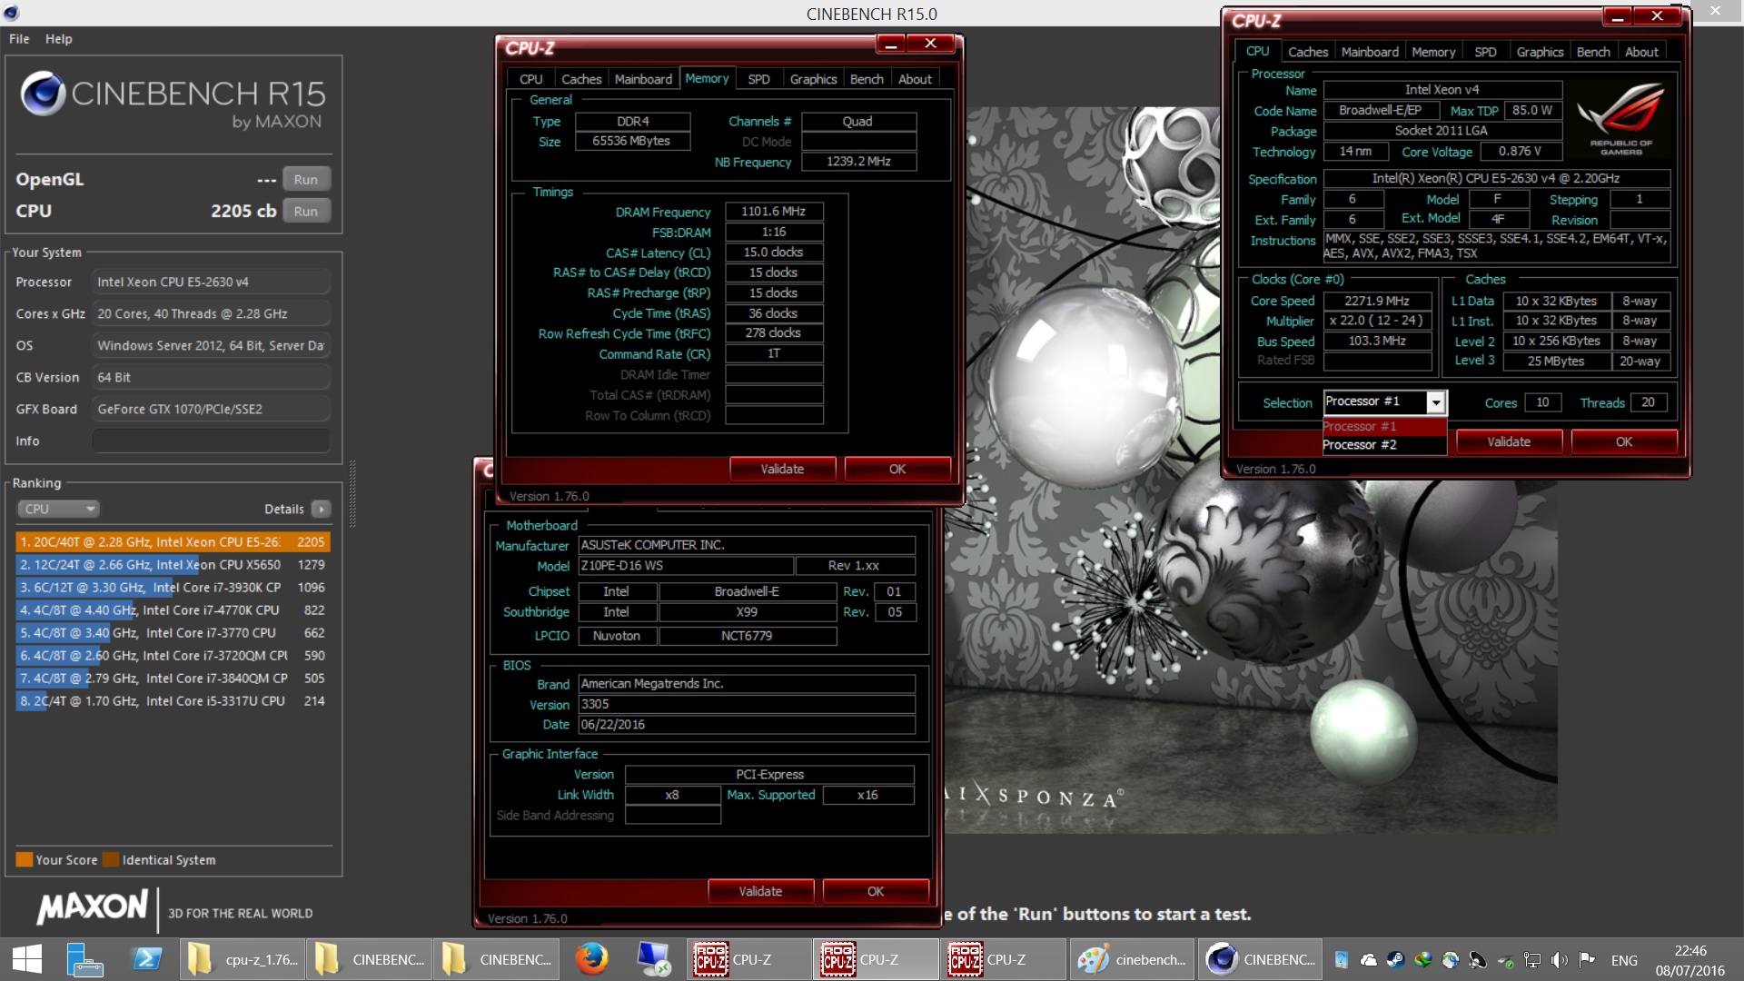The height and width of the screenshot is (981, 1744).
Task: Open the processor Selection dropdown arrow
Action: 1436,401
